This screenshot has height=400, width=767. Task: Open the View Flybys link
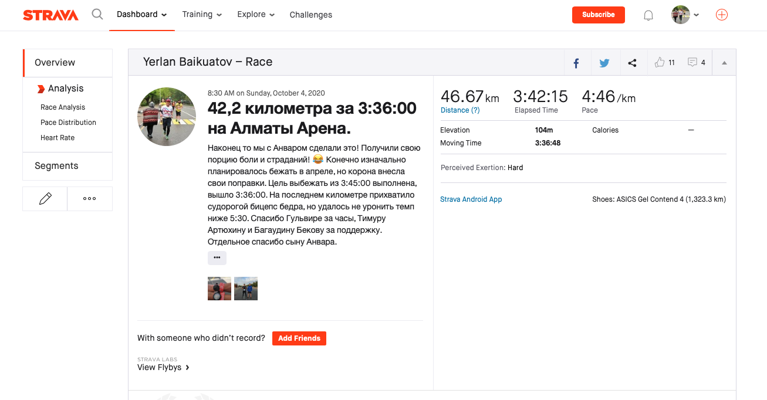click(x=163, y=367)
